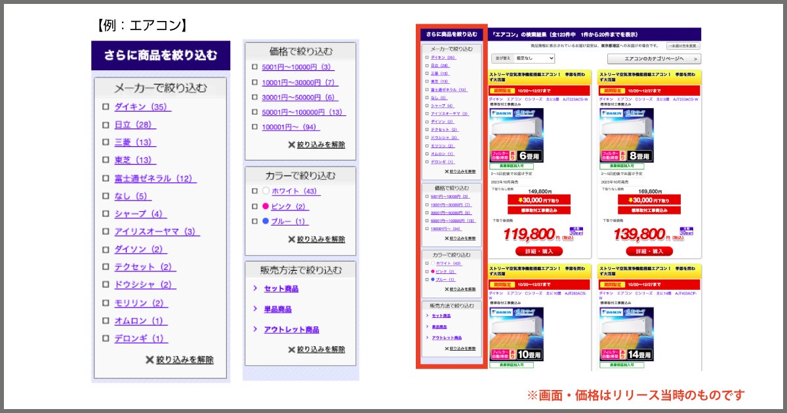Click the X icon for メーカー filter reset in enlarged panel
This screenshot has height=413, width=787.
click(x=150, y=360)
